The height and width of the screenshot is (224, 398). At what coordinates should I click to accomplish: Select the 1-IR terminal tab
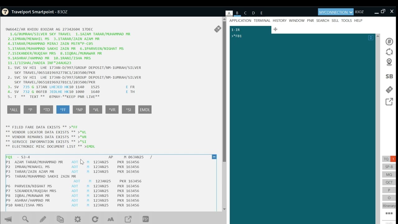[250, 30]
